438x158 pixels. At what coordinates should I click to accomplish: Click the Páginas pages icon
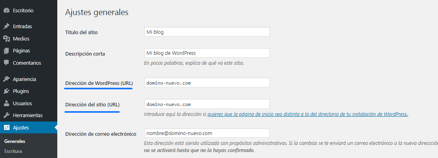[6, 51]
